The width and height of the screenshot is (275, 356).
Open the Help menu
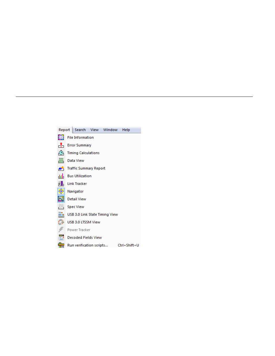(126, 130)
